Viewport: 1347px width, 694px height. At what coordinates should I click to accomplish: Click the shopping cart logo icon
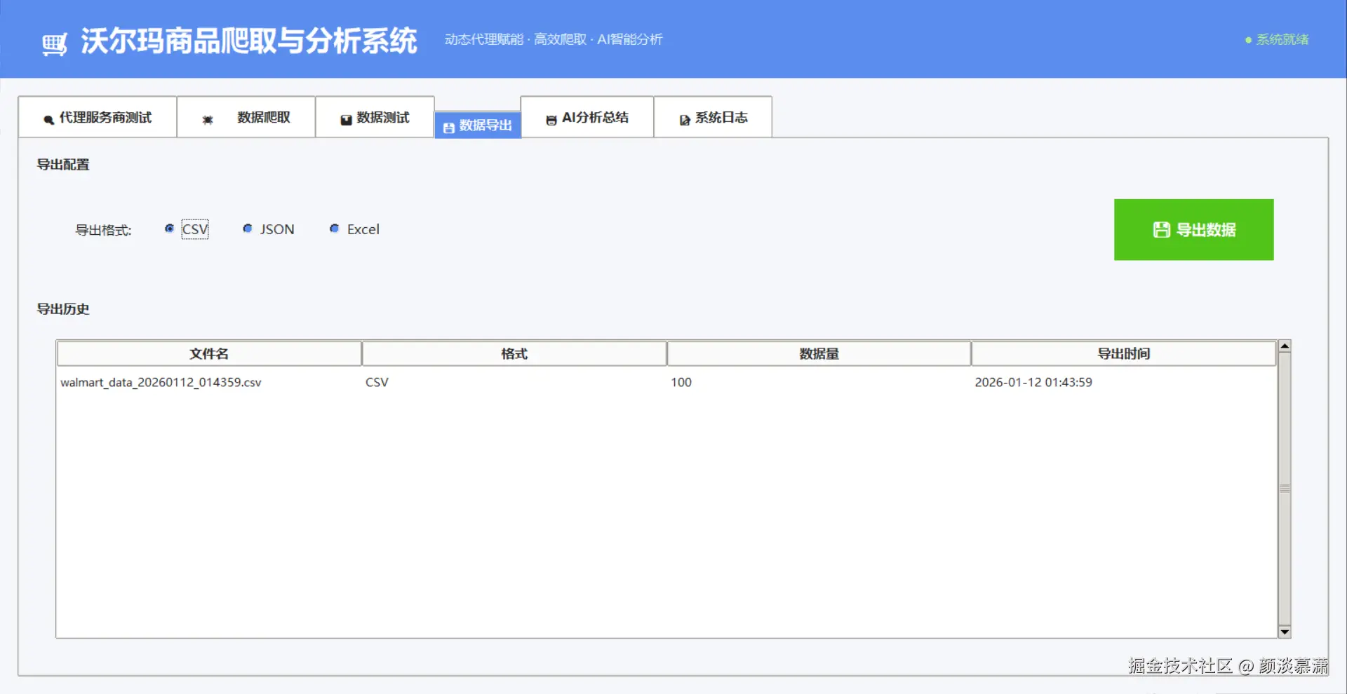click(54, 44)
